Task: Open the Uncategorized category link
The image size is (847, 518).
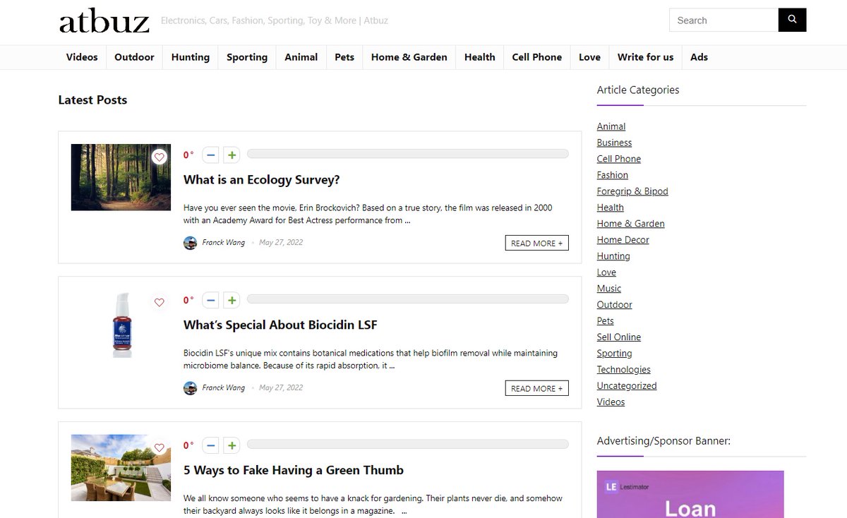Action: coord(627,386)
